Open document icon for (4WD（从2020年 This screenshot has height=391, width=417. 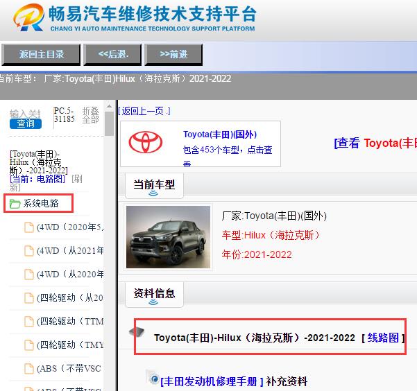[29, 275]
